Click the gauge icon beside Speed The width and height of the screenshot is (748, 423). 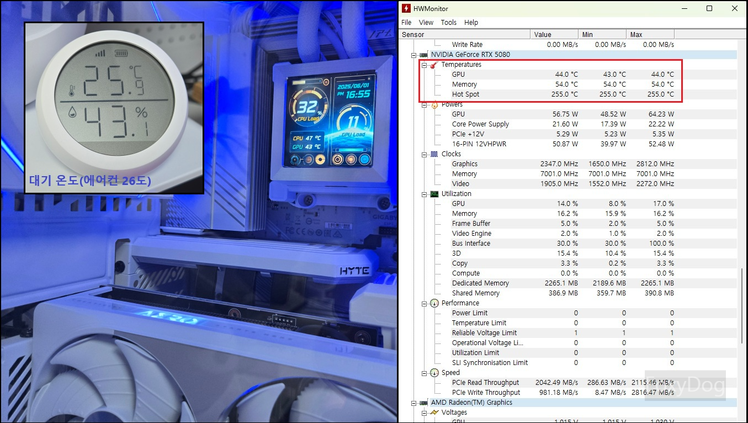434,373
